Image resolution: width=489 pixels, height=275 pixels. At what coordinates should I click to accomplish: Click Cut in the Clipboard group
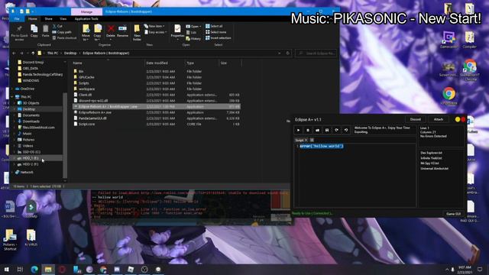coord(58,26)
